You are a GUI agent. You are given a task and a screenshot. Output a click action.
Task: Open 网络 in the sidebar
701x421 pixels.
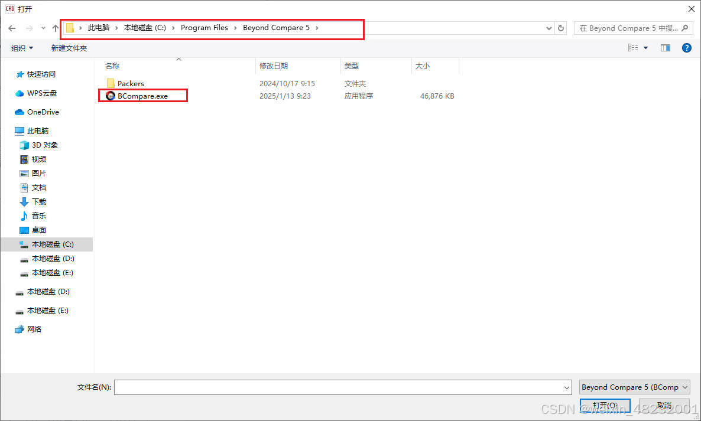[x=34, y=329]
